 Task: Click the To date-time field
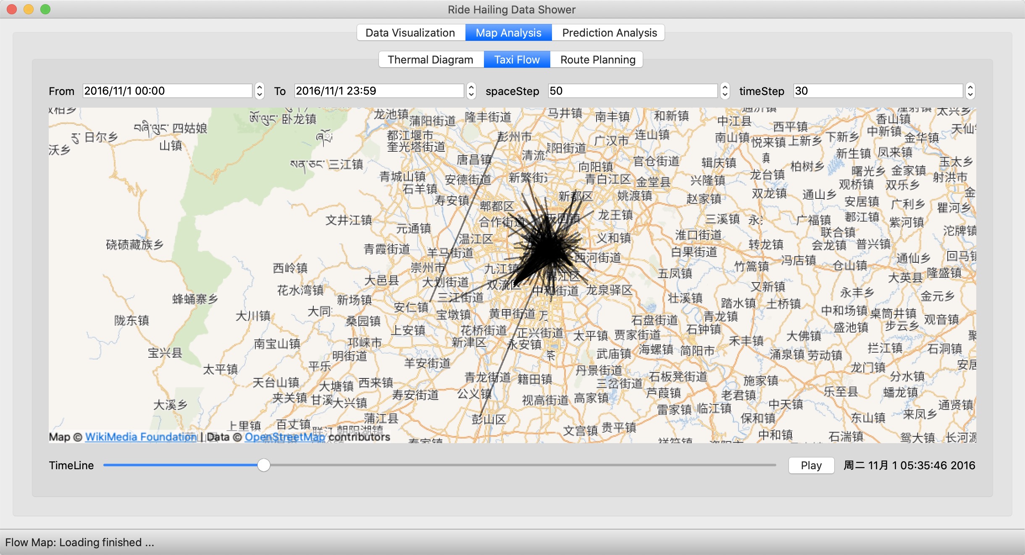tap(379, 91)
